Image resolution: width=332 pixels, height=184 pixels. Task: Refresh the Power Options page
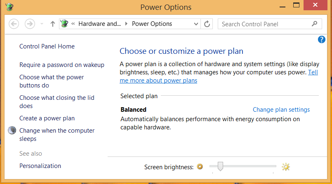coord(207,24)
